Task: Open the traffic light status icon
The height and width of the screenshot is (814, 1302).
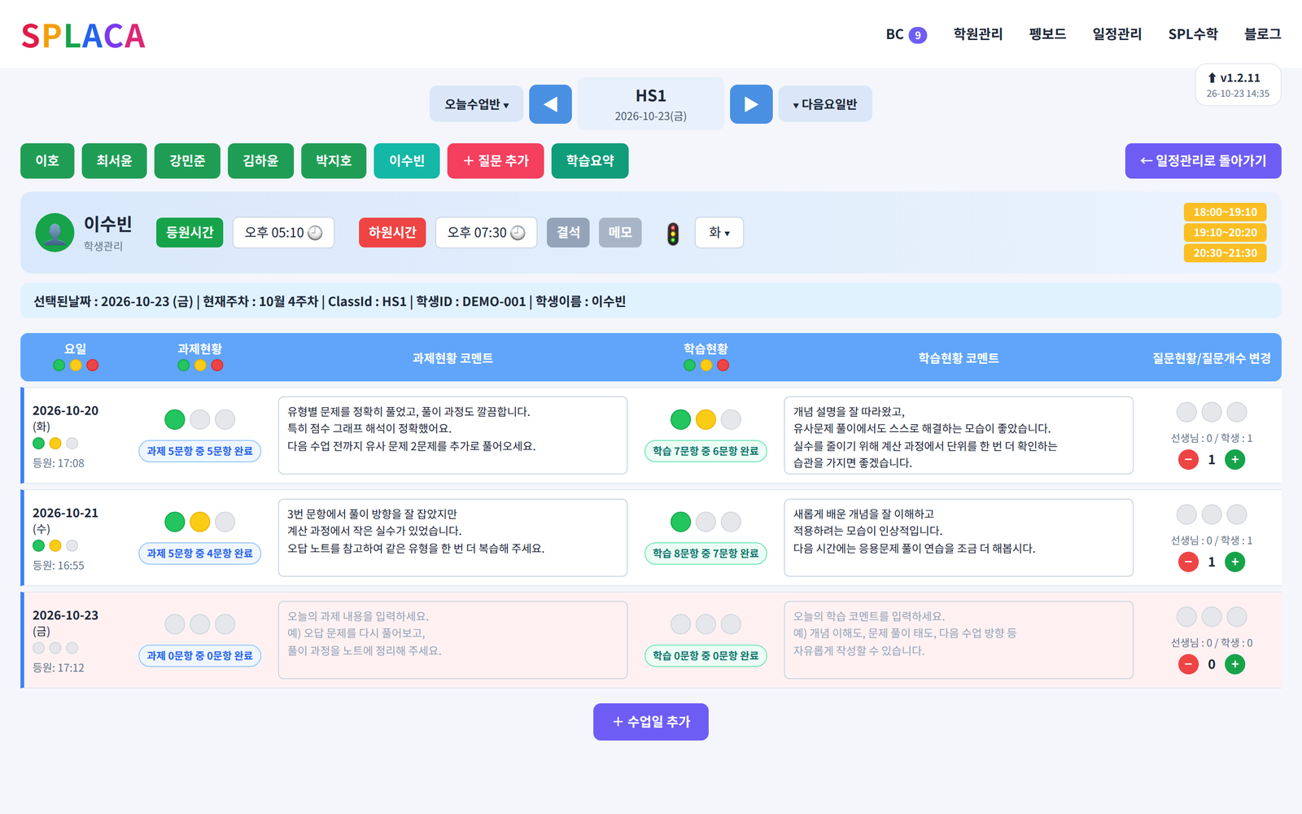Action: [x=673, y=234]
